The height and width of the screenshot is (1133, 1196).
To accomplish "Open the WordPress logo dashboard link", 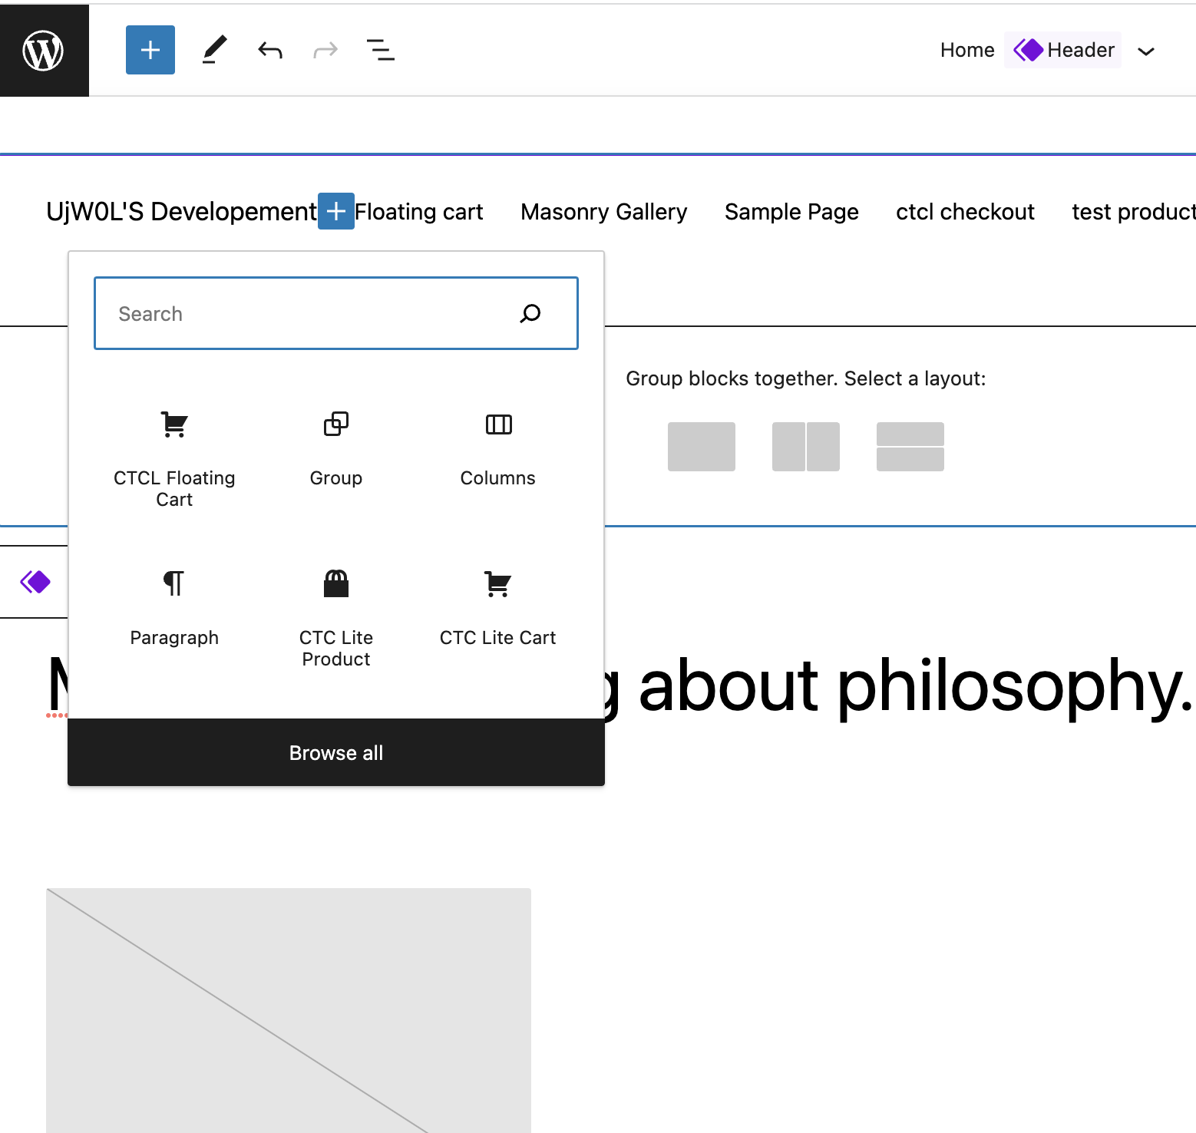I will click(44, 51).
